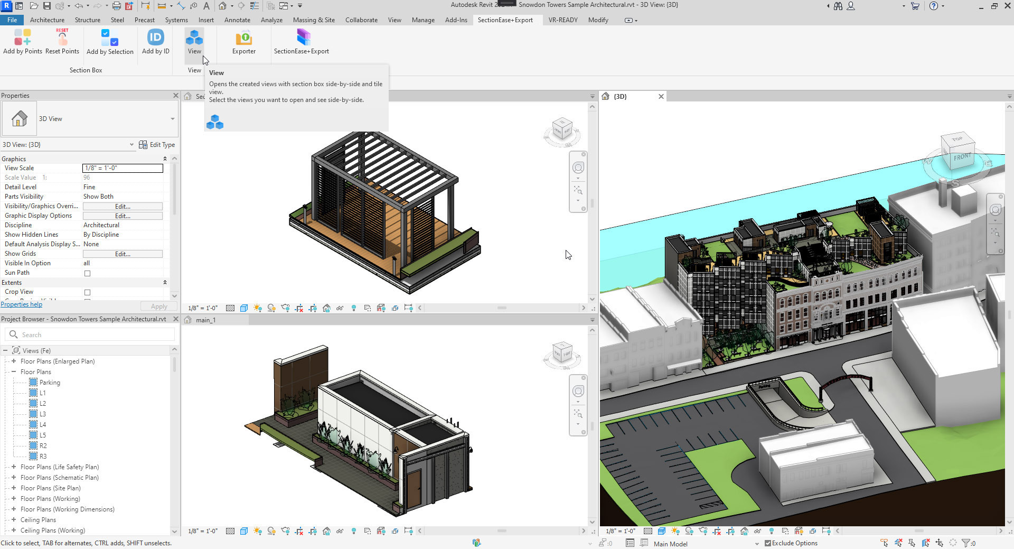Click the Reset Points tool
The width and height of the screenshot is (1014, 549).
click(62, 41)
